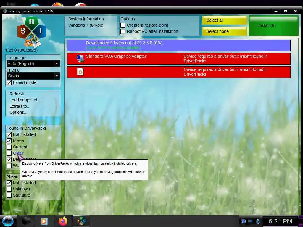This screenshot has width=303, height=227.
Task: Open the Theme dropdown showing Grass
Action: (33, 76)
